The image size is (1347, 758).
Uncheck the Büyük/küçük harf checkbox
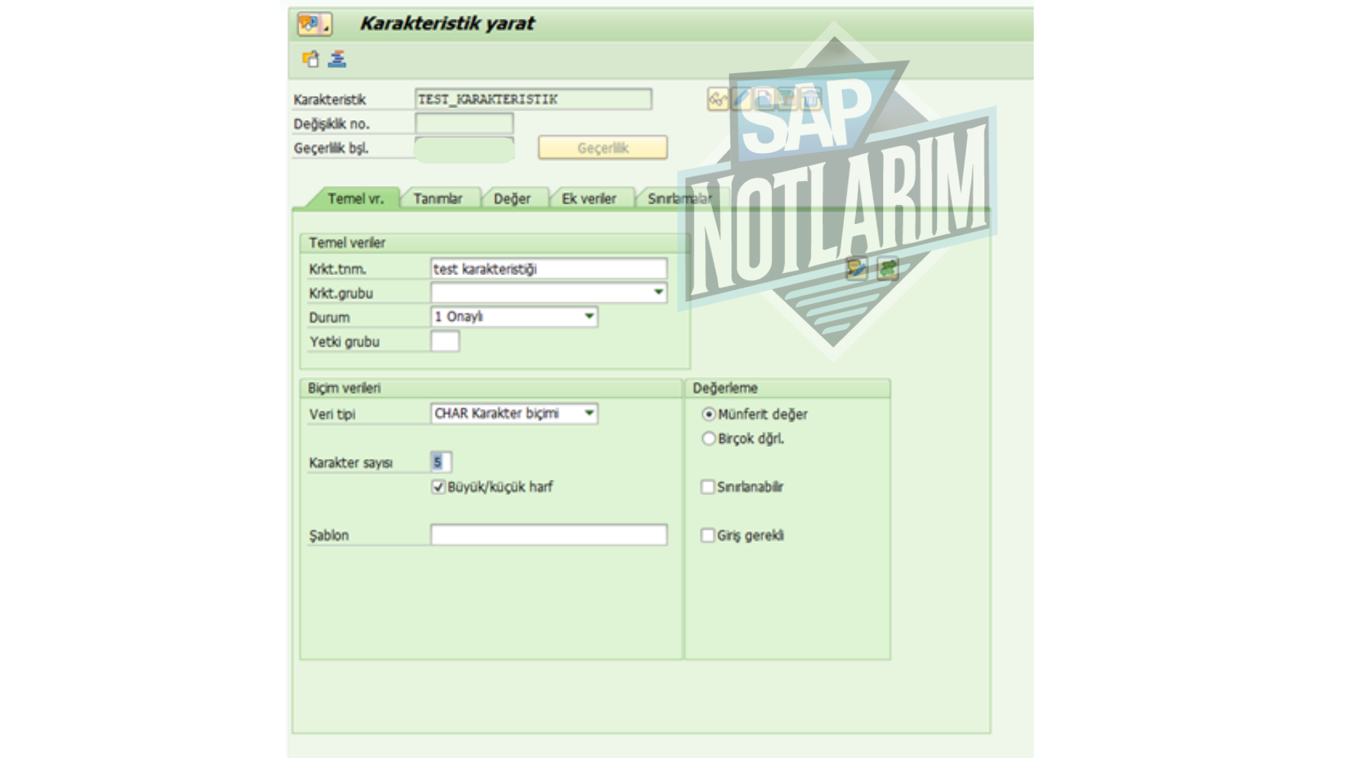(438, 487)
